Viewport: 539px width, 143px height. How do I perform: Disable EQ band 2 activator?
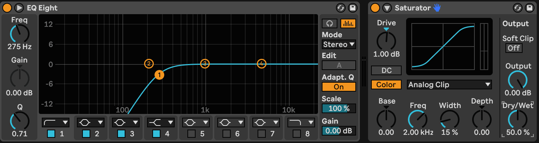(86, 133)
